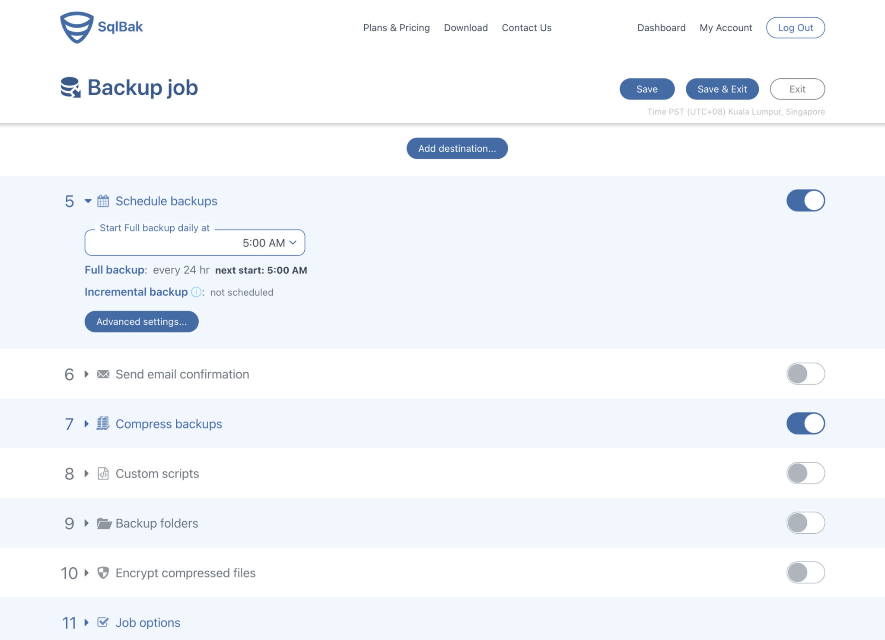Click the SqlBak shield logo
This screenshot has width=885, height=640.
coord(76,27)
